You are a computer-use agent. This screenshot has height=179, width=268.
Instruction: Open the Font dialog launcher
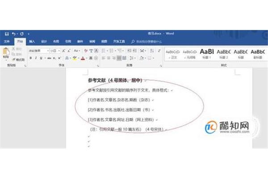pyautogui.click(x=98, y=66)
